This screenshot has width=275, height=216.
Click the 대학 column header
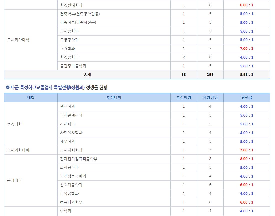(31, 98)
